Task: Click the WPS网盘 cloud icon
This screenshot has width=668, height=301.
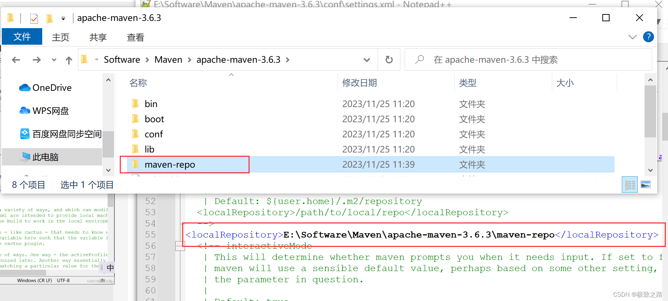Action: [x=25, y=110]
